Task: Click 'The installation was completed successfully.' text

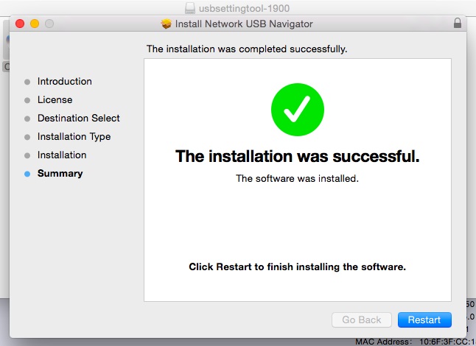Action: (x=247, y=49)
